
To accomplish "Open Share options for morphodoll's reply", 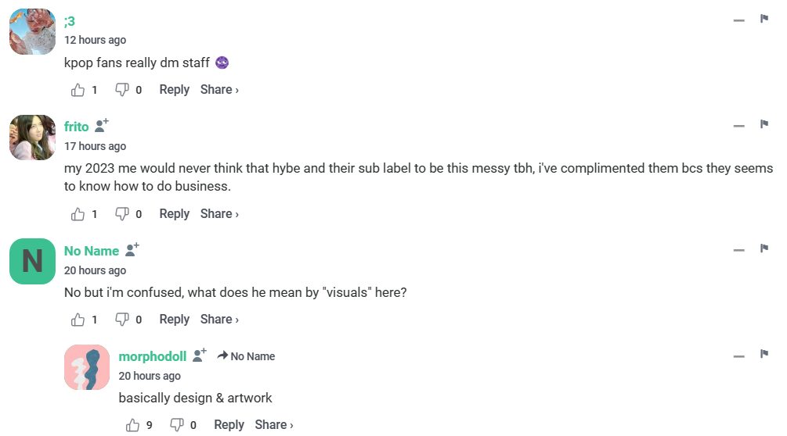I will click(274, 425).
